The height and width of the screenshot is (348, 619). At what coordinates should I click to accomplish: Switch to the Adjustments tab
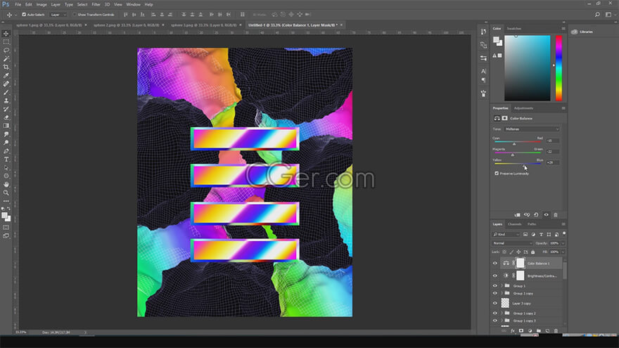click(x=523, y=108)
